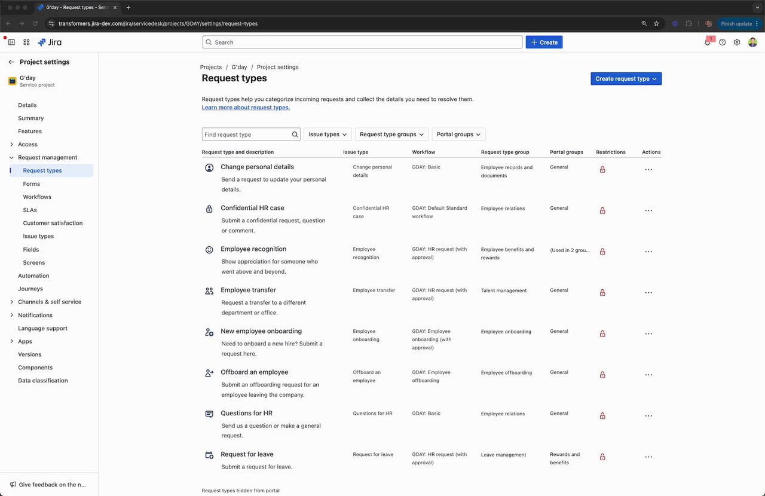Expand Channels & self service section

coord(12,302)
